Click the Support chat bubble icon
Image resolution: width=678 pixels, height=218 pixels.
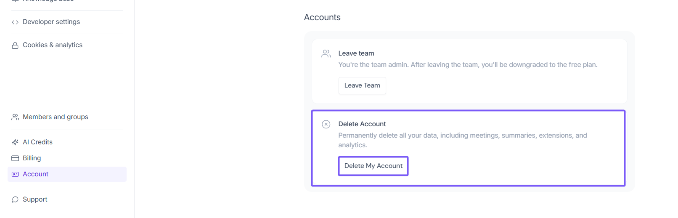[15, 199]
